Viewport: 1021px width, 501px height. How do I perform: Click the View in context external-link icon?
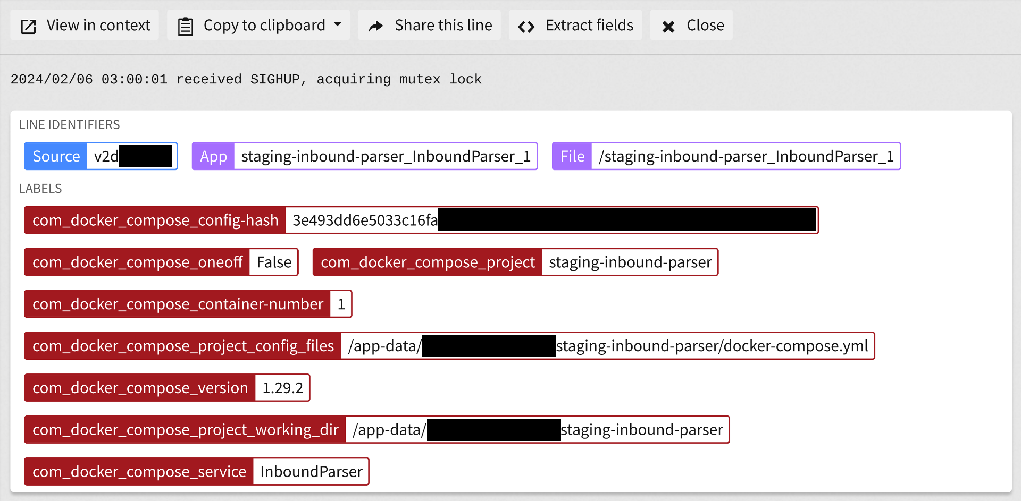point(28,26)
